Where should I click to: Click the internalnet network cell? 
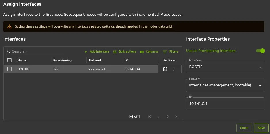(97, 69)
